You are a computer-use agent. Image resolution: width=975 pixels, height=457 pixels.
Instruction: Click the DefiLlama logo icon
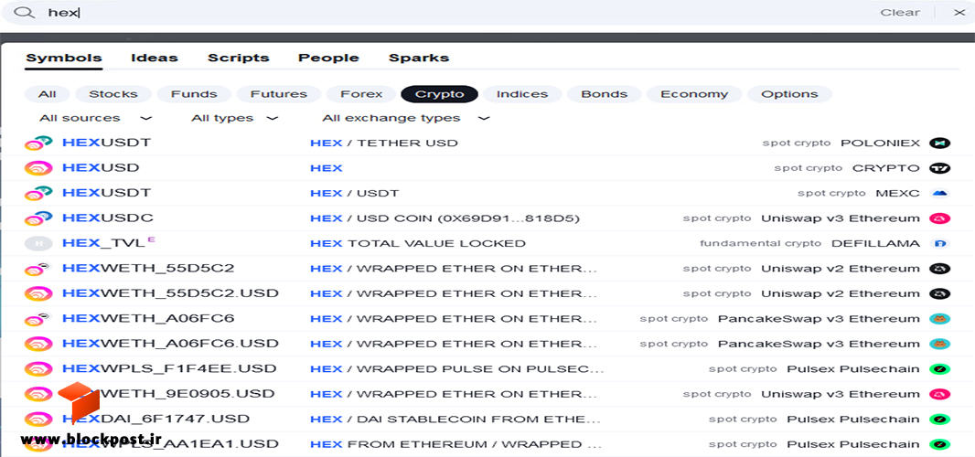tap(940, 243)
